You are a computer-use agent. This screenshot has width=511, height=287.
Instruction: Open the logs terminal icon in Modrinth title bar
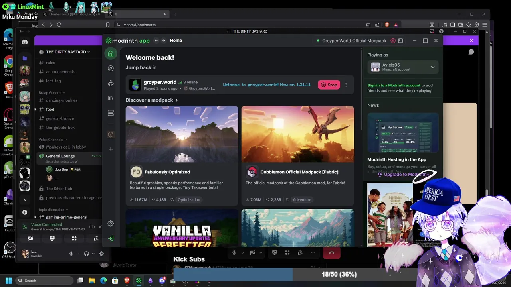pos(400,41)
